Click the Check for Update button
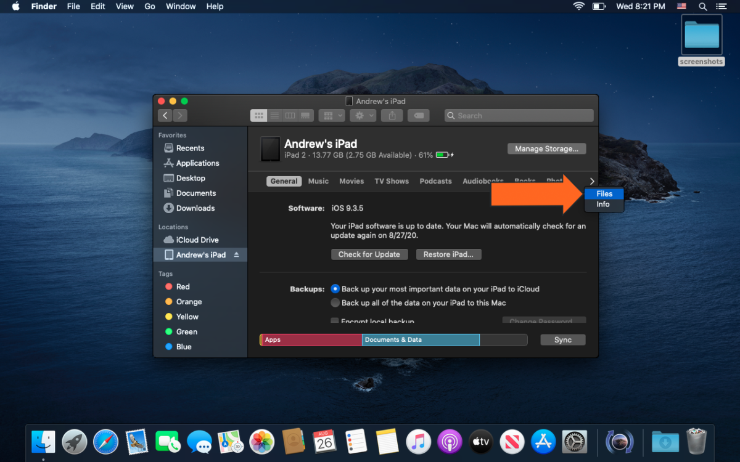Screen dimensions: 740x462 [369, 254]
